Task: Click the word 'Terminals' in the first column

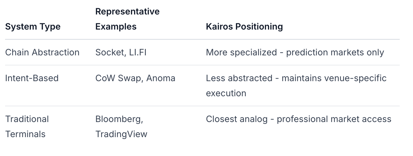Action: click(25, 134)
